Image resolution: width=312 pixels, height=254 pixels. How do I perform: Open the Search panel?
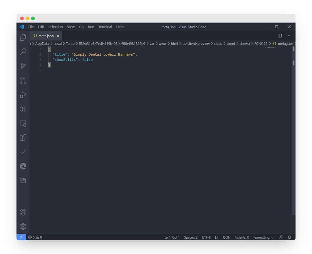coord(23,52)
